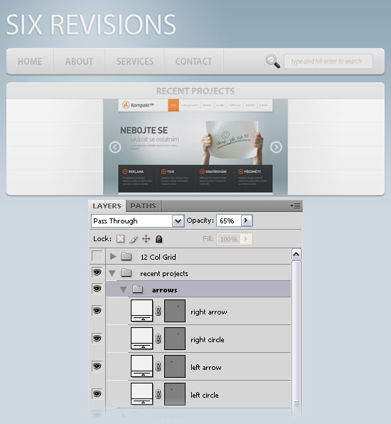This screenshot has width=391, height=424.
Task: Hide the left circle layer
Action: (97, 393)
